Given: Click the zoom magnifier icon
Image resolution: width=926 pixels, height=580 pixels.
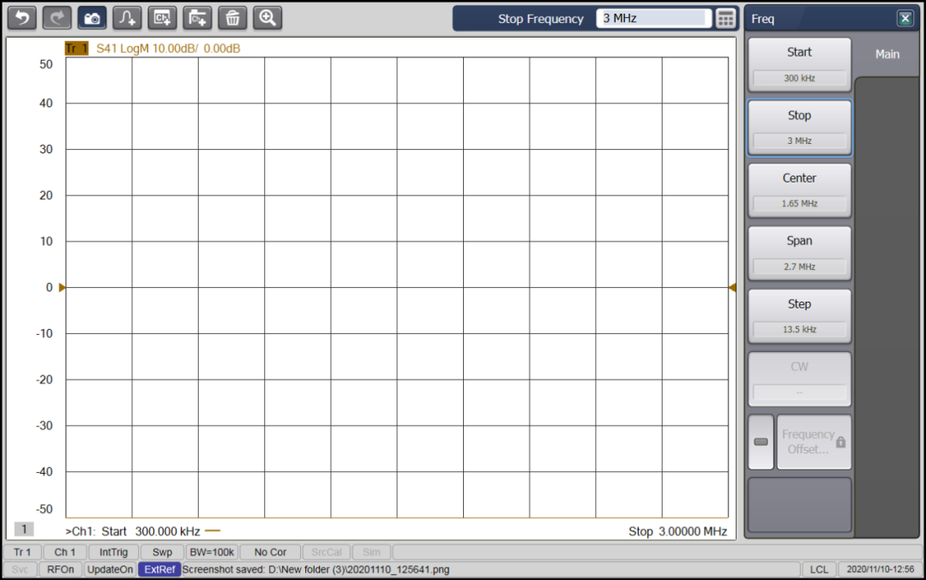Looking at the screenshot, I should point(267,17).
